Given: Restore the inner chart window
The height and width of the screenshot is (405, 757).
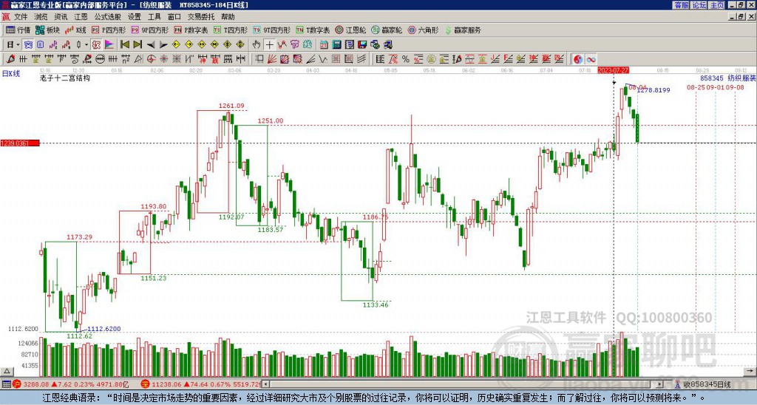Looking at the screenshot, I should point(740,17).
